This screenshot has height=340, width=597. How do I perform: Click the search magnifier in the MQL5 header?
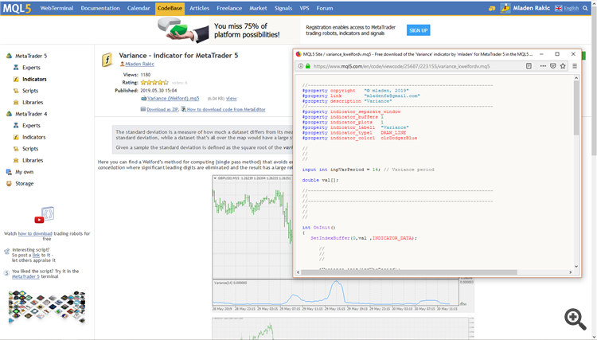tap(585, 8)
